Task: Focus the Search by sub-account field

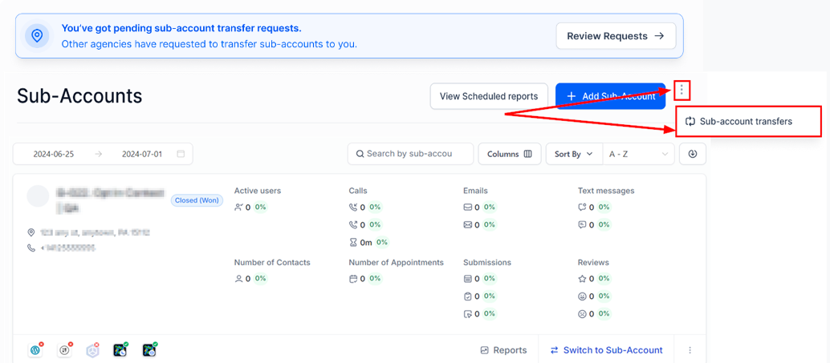Action: pos(410,154)
